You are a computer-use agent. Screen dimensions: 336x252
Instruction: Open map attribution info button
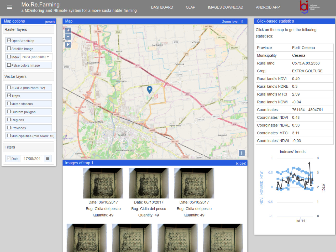(242, 153)
